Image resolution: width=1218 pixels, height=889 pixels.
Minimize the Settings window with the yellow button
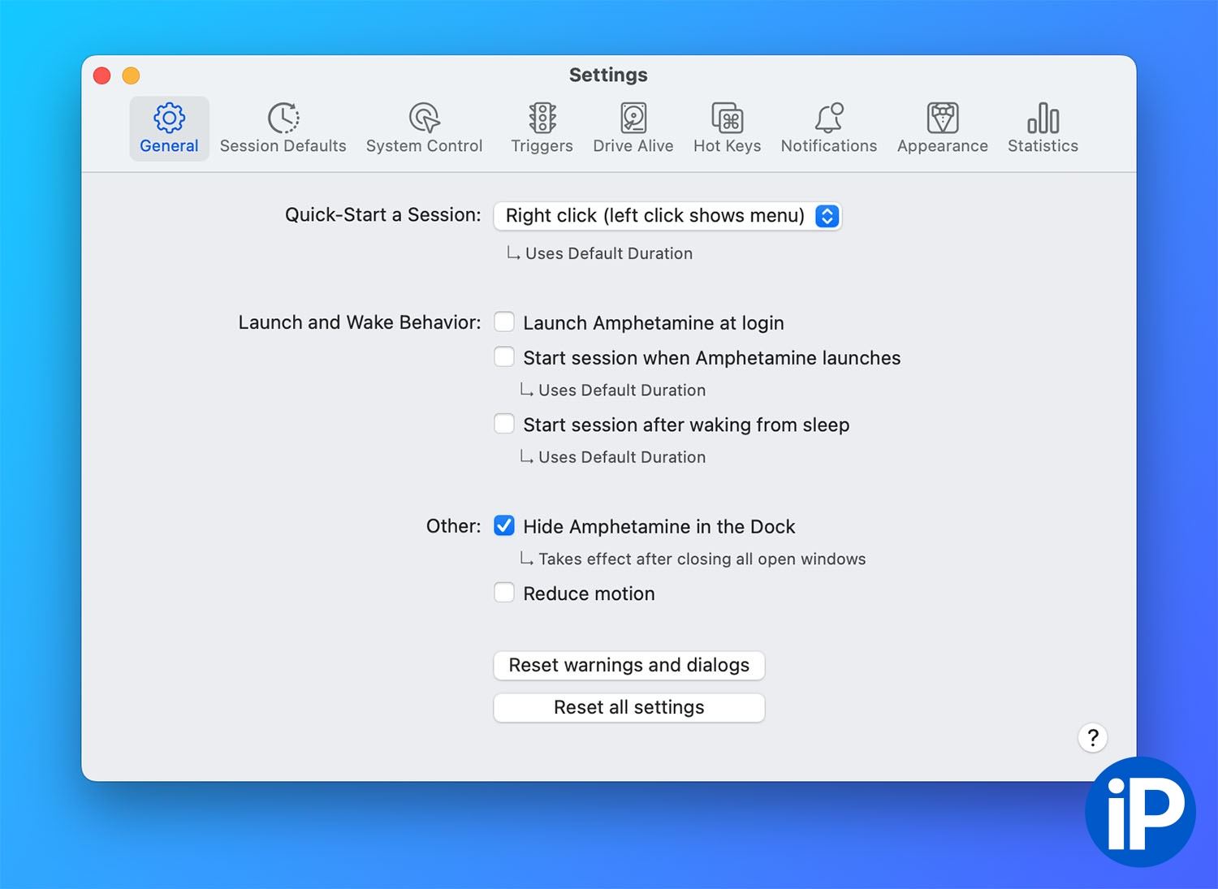131,76
